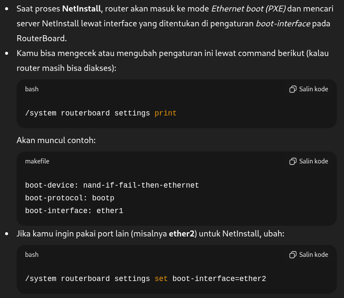Click the "Akan muncul contoh:" text
The height and width of the screenshot is (298, 344).
click(56, 140)
